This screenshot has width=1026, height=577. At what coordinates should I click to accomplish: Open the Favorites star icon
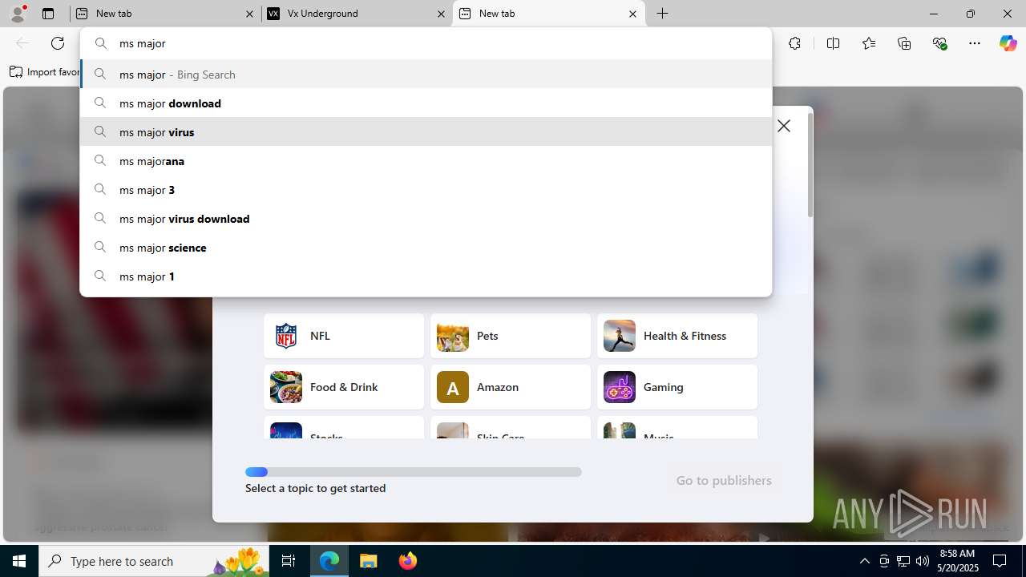[x=869, y=43]
